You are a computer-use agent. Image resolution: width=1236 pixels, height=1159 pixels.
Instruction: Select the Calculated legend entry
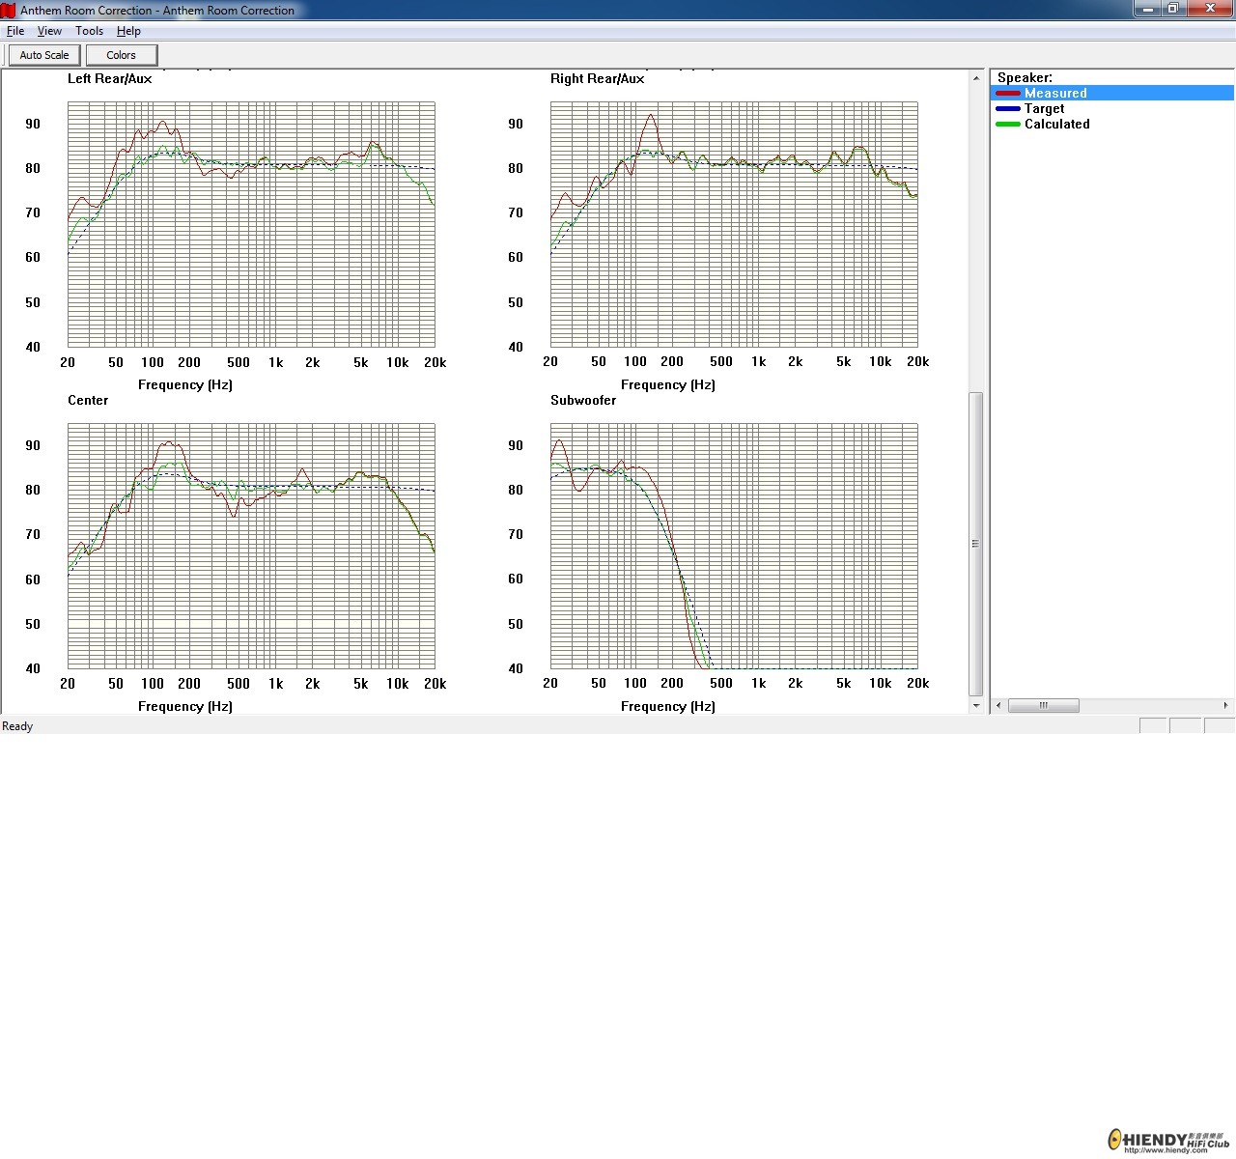click(1056, 125)
